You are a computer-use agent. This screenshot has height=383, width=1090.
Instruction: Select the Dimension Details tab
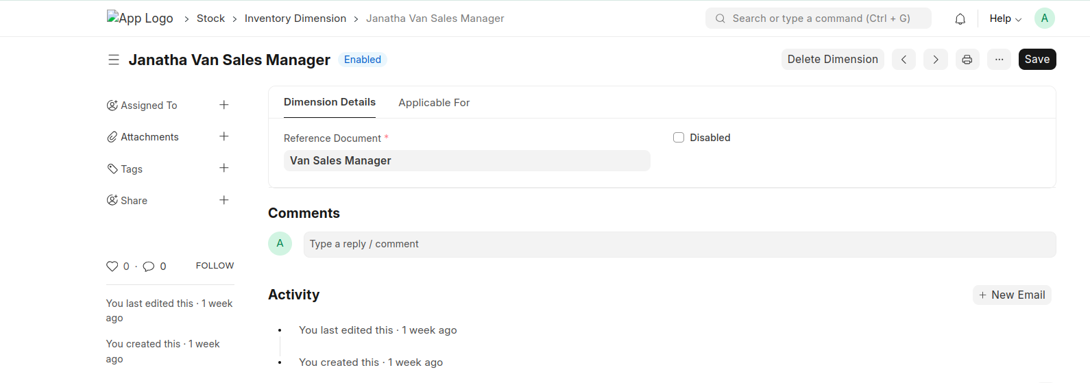pyautogui.click(x=330, y=102)
